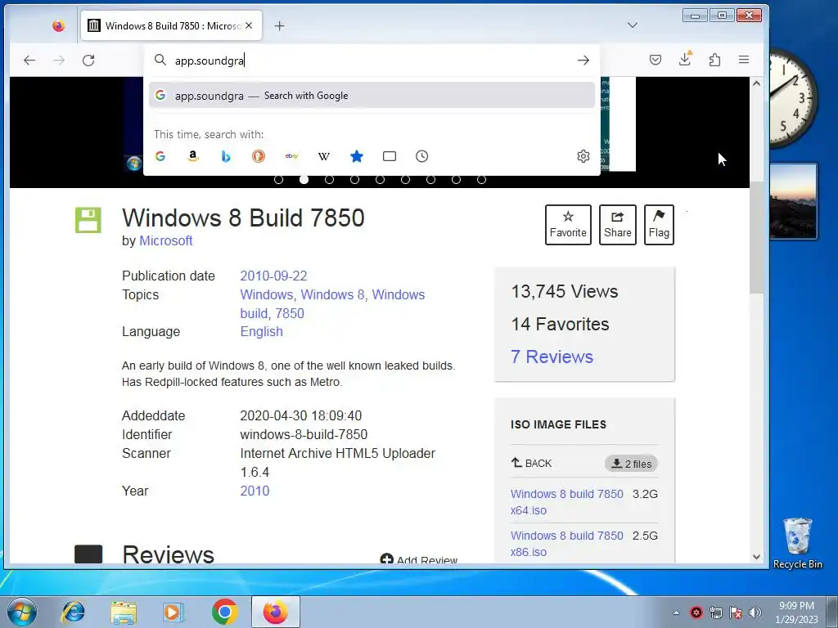
Task: Select the app.soundgra Search with Google suggestion
Action: (372, 95)
